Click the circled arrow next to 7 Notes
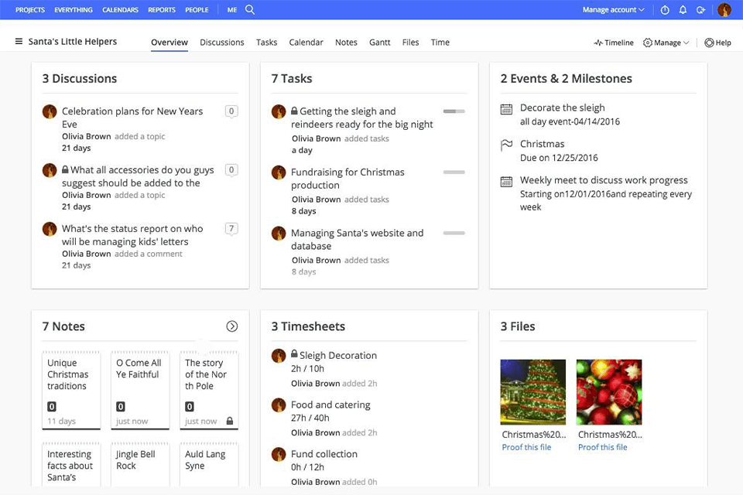Viewport: 743px width, 495px height. (231, 326)
